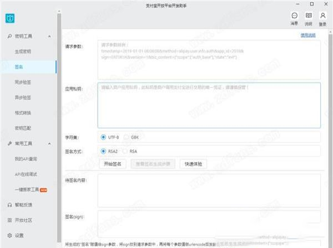Open 生成密钥 in the sidebar
The image size is (333, 248).
23,51
